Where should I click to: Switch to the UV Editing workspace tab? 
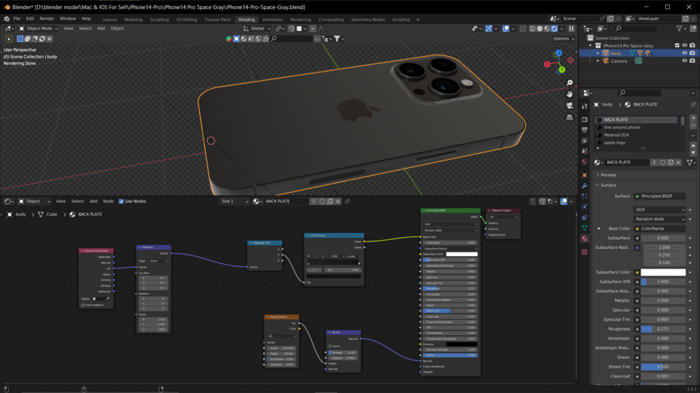pos(186,19)
